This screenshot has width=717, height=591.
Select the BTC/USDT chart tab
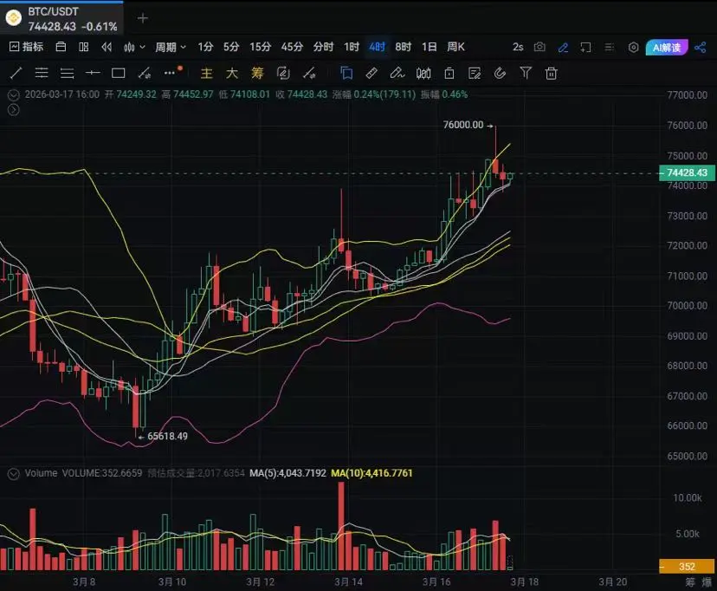point(61,18)
